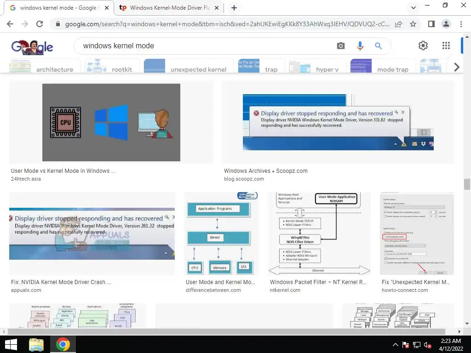Visit ntkernel.com source
The width and height of the screenshot is (471, 353).
coord(285,290)
